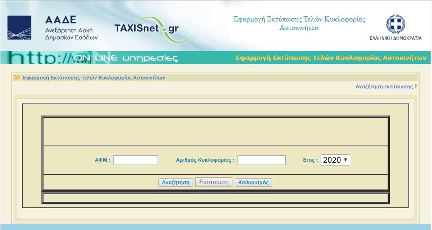Click the TAXISnet.gr logo
The image size is (432, 230).
coord(151,29)
